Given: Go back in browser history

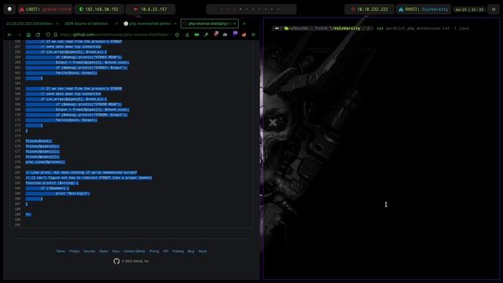Looking at the screenshot, I should pos(9,35).
